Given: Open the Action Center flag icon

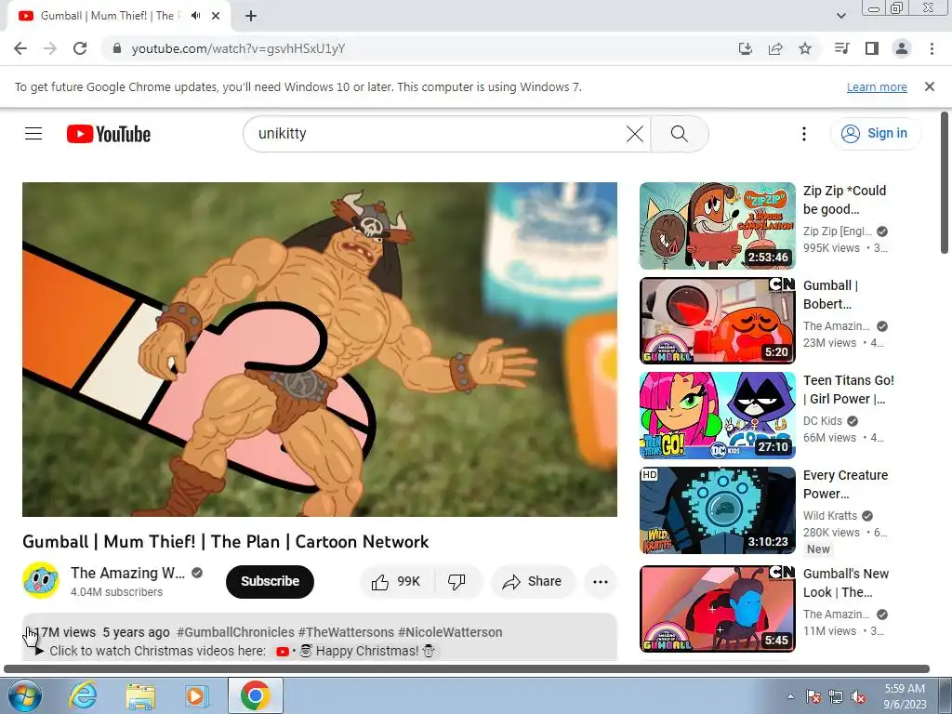Looking at the screenshot, I should click(813, 696).
